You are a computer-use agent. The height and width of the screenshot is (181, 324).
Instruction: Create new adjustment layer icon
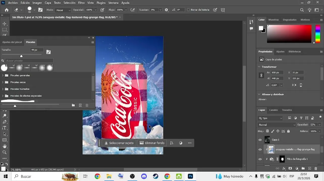(297, 168)
